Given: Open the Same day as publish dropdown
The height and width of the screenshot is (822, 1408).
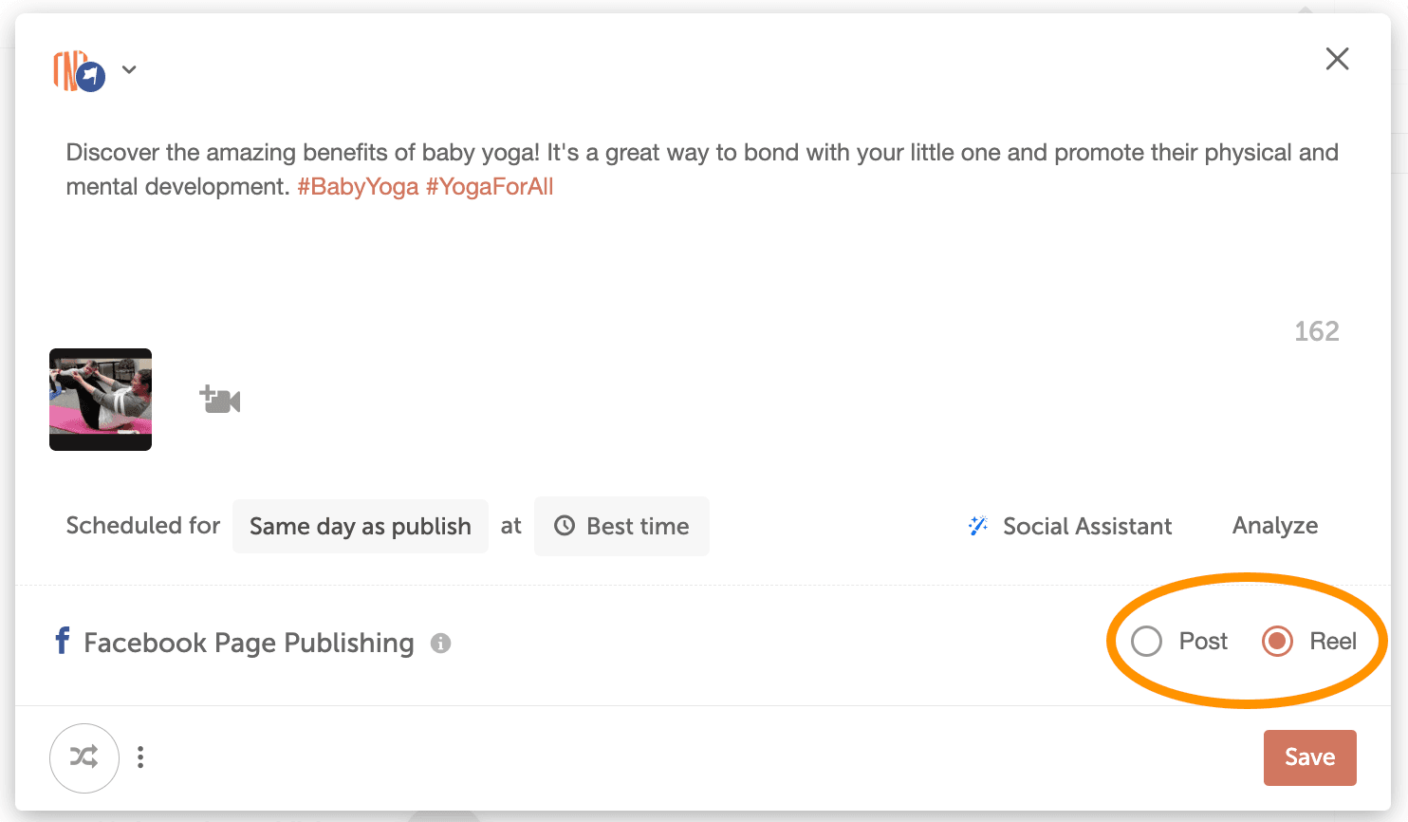Looking at the screenshot, I should 361,526.
